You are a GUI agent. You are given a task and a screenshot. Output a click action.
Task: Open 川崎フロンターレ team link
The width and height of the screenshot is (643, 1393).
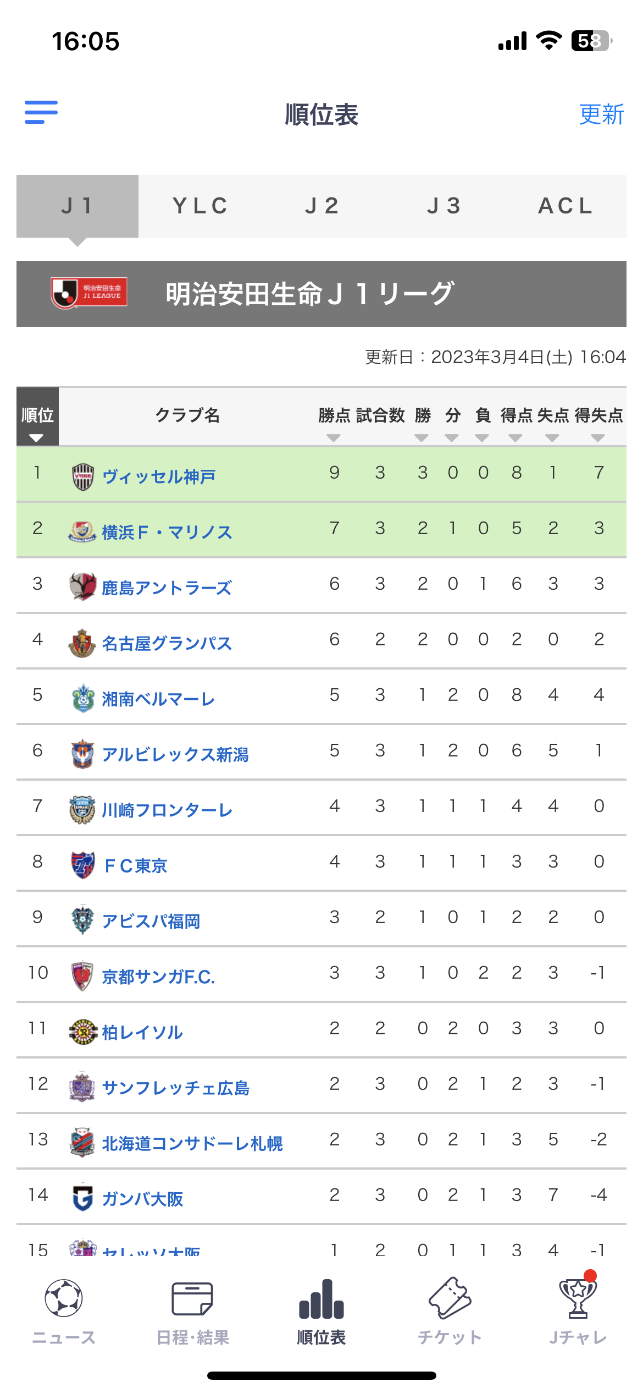pyautogui.click(x=167, y=810)
